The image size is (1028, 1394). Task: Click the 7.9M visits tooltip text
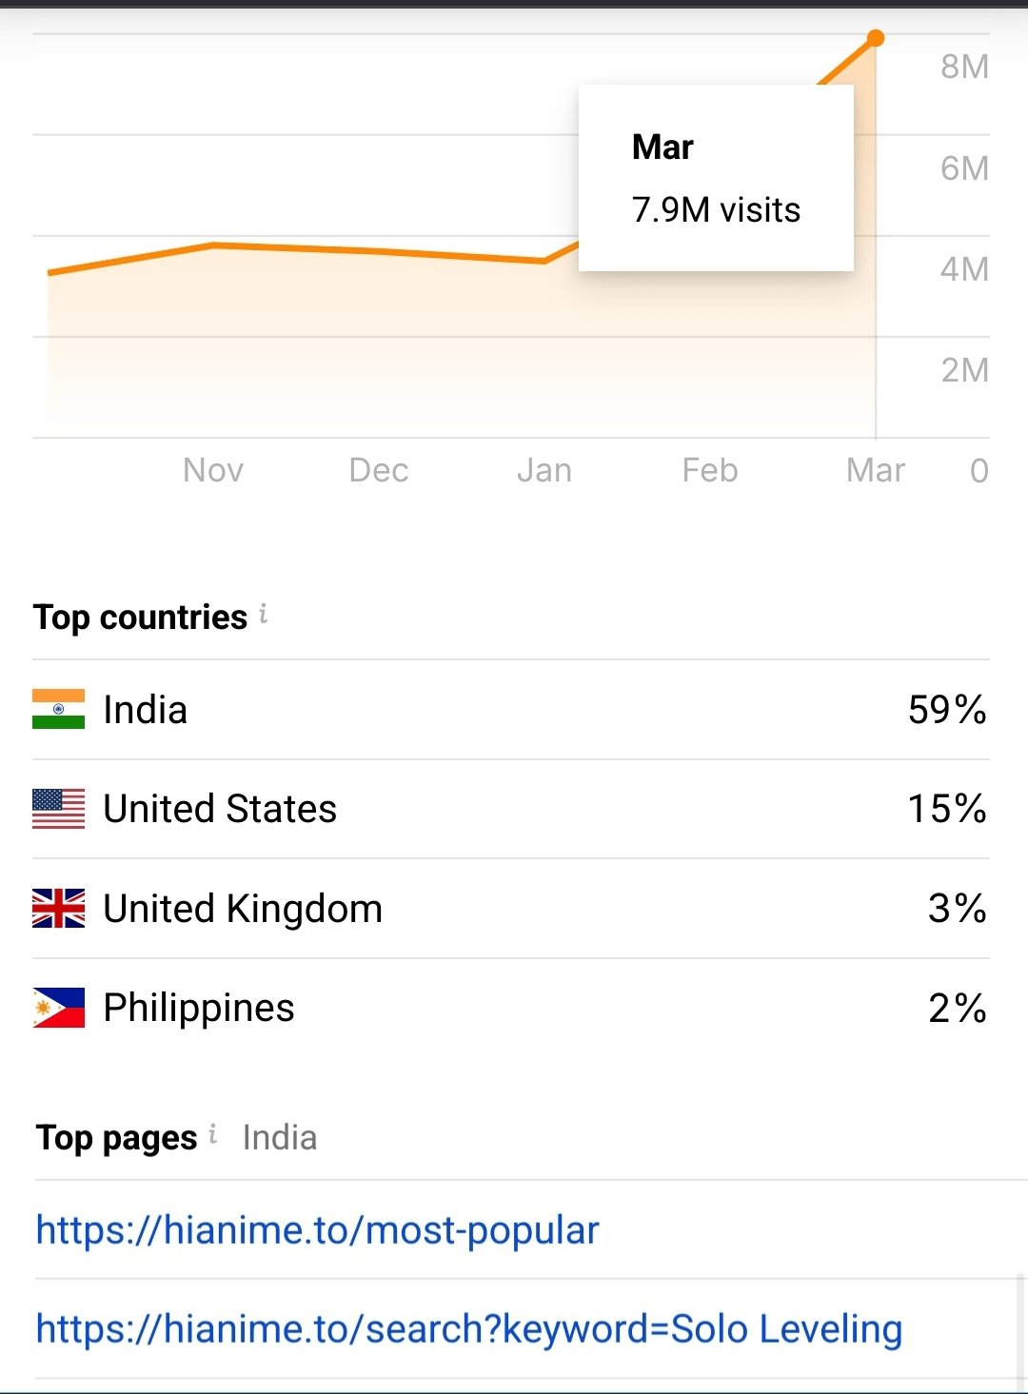click(716, 210)
